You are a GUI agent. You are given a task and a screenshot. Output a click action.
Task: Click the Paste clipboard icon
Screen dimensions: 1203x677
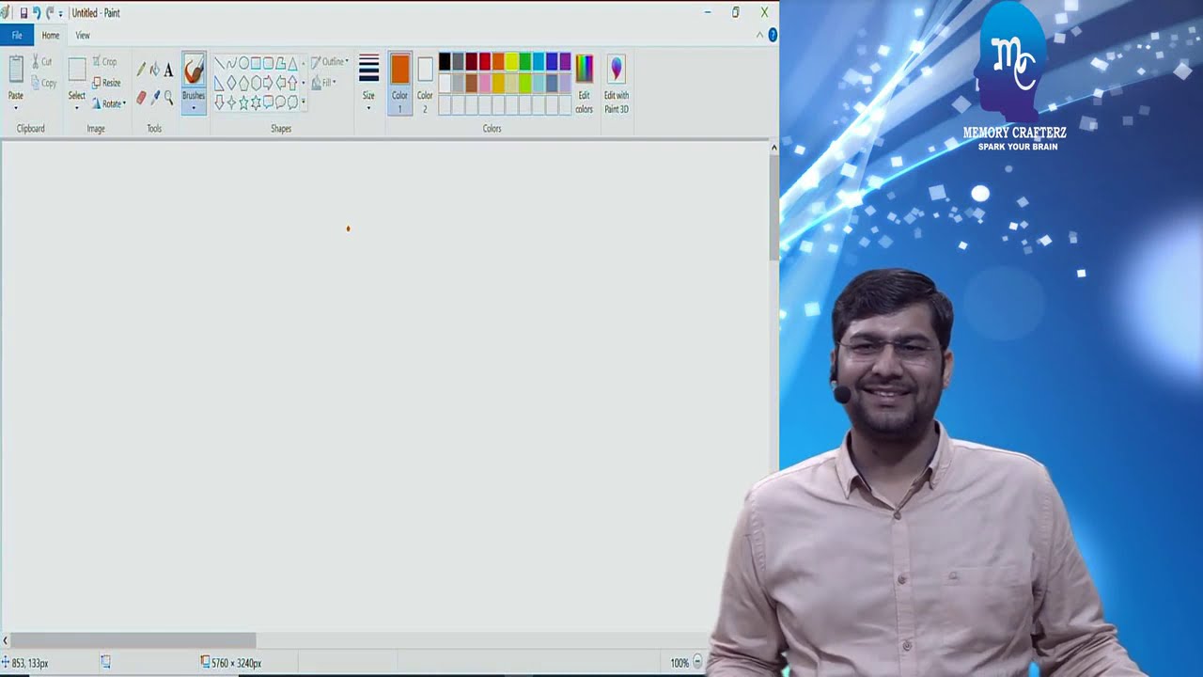pos(16,69)
